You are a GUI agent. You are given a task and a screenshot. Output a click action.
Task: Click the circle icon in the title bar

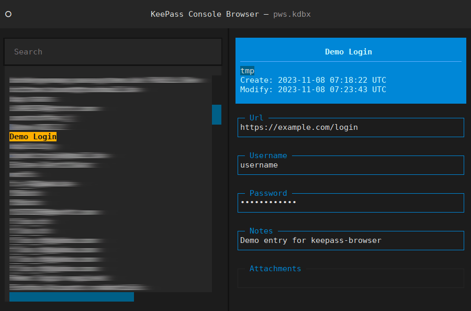coord(8,14)
